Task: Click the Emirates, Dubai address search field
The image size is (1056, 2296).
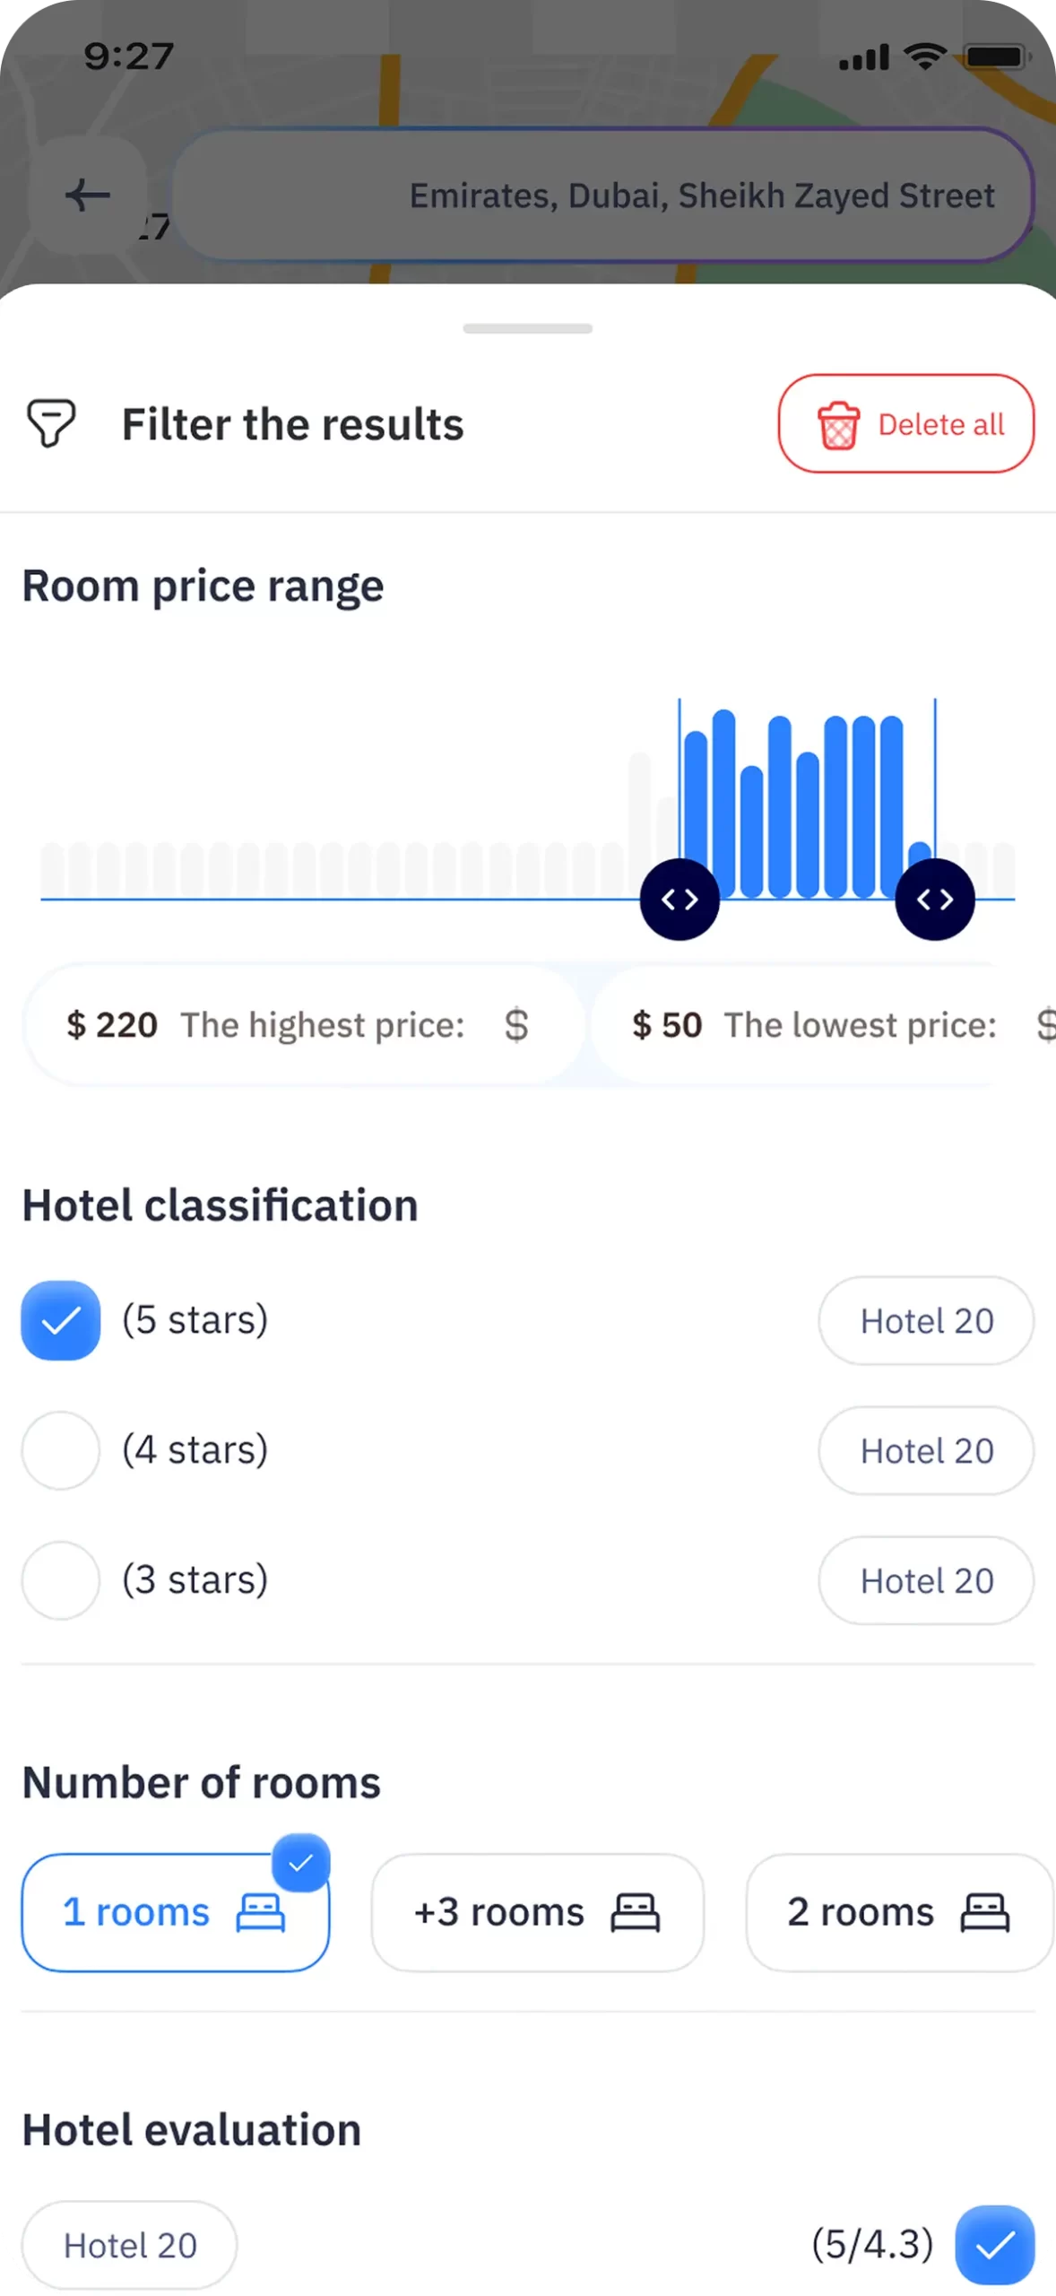Action: pos(602,196)
